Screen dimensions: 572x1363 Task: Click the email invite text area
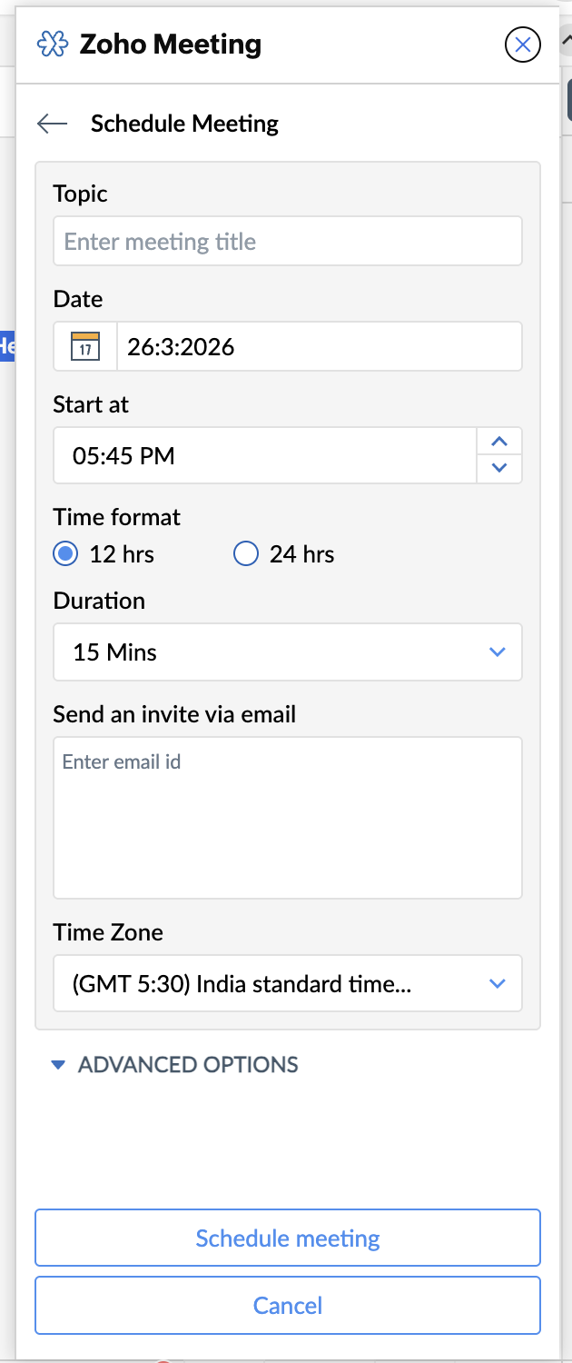click(x=287, y=817)
